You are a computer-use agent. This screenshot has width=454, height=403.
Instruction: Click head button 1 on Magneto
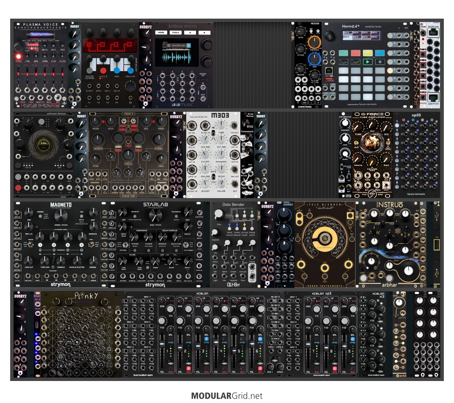tap(40, 245)
